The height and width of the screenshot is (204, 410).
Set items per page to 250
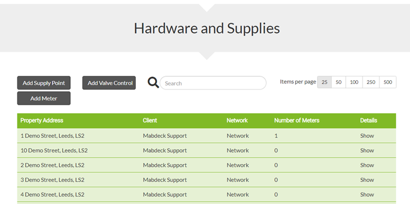click(371, 82)
